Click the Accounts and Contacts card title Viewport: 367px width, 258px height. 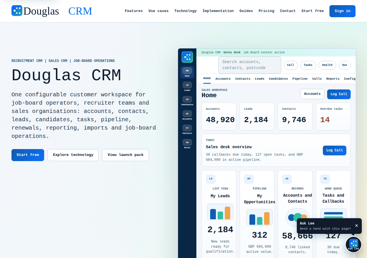298,198
